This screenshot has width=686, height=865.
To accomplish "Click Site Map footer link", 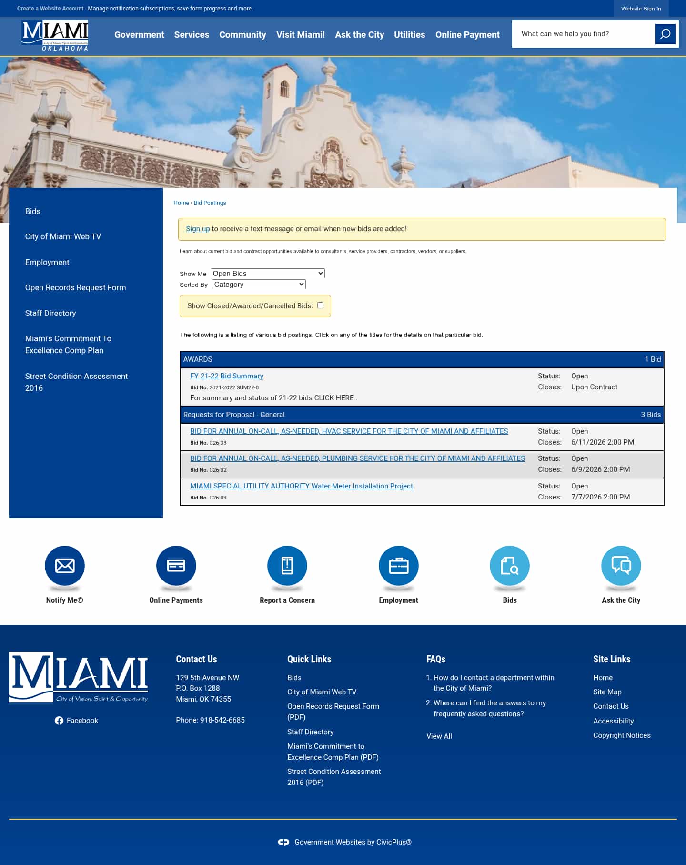I will point(607,692).
